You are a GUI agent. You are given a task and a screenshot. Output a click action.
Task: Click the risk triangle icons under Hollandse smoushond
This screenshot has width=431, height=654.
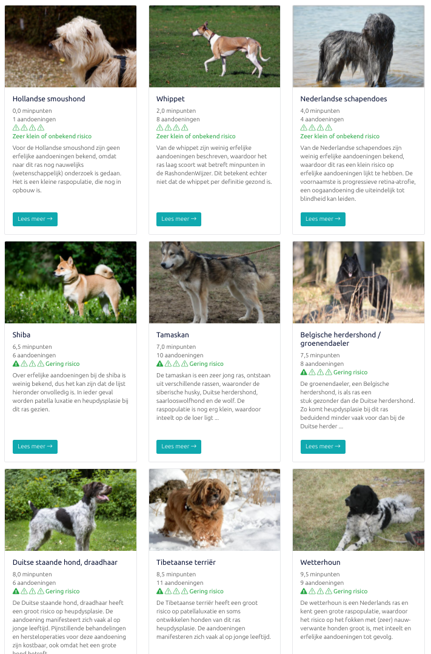tap(28, 127)
